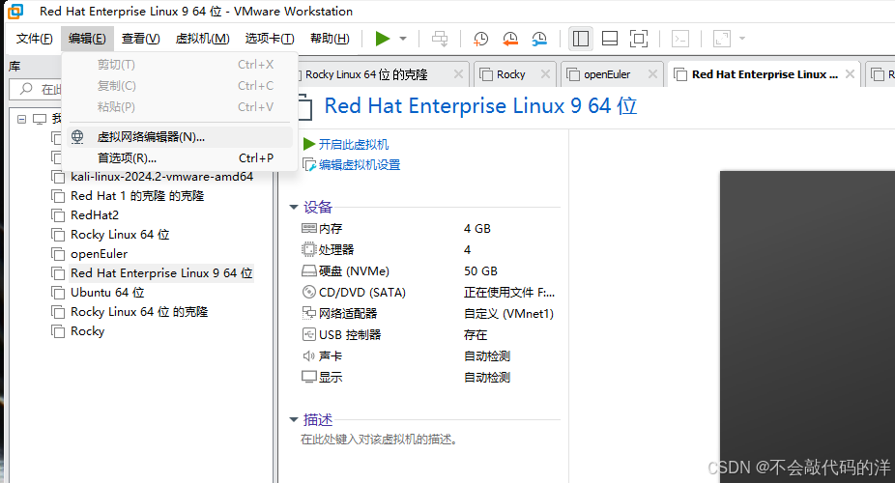The width and height of the screenshot is (895, 483).
Task: Click the VM preview thumbnail screen
Action: click(x=807, y=327)
